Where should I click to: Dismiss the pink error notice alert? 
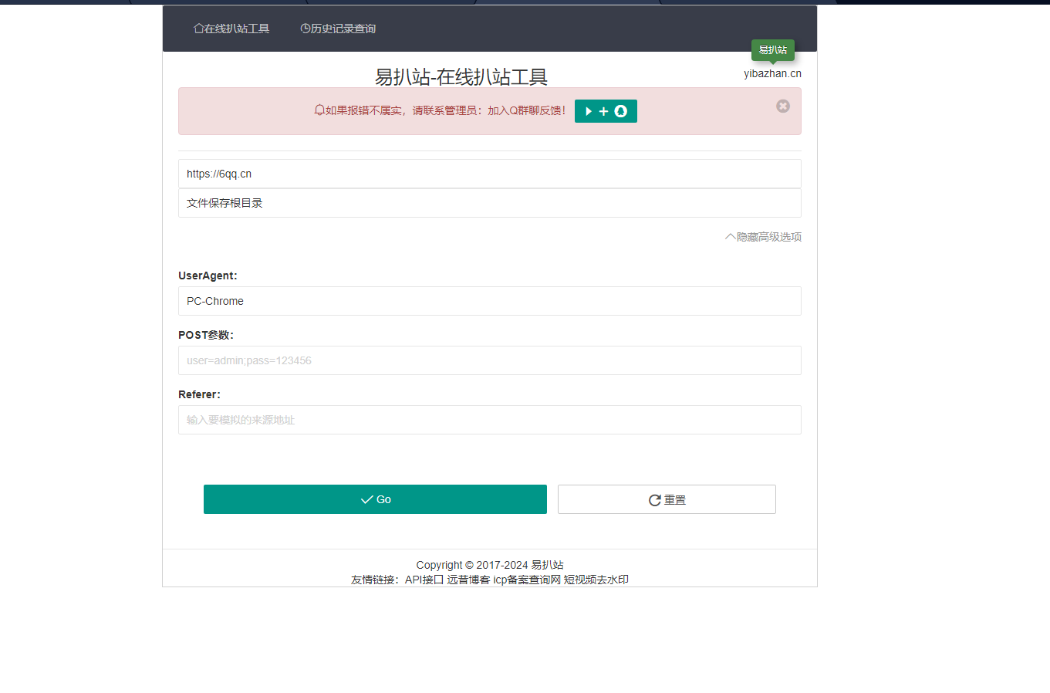point(783,106)
